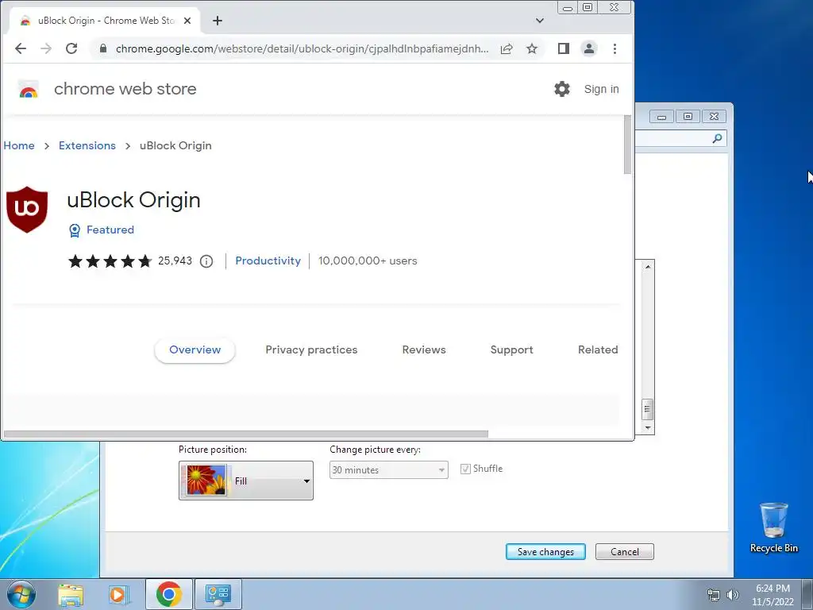Click the Sign in link
The width and height of the screenshot is (813, 610).
[x=602, y=89]
